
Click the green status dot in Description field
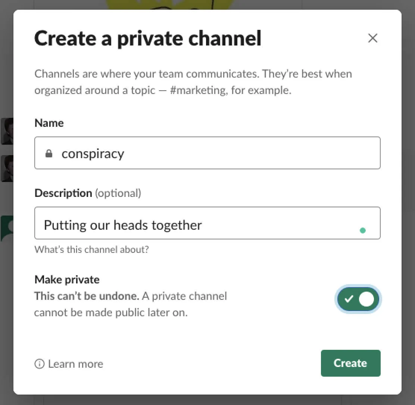point(362,230)
